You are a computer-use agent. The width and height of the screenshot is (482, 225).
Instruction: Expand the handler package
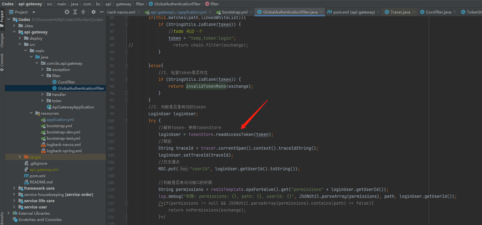[42, 94]
